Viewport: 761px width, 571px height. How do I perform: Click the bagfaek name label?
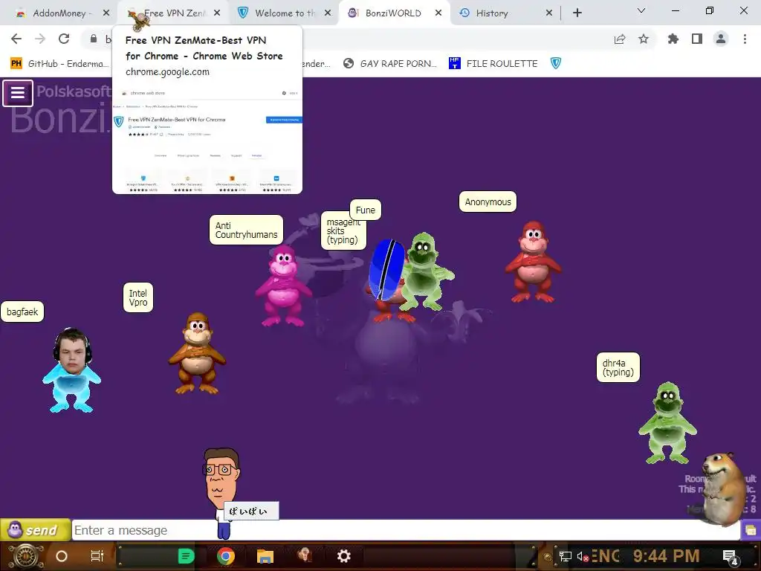(x=22, y=312)
